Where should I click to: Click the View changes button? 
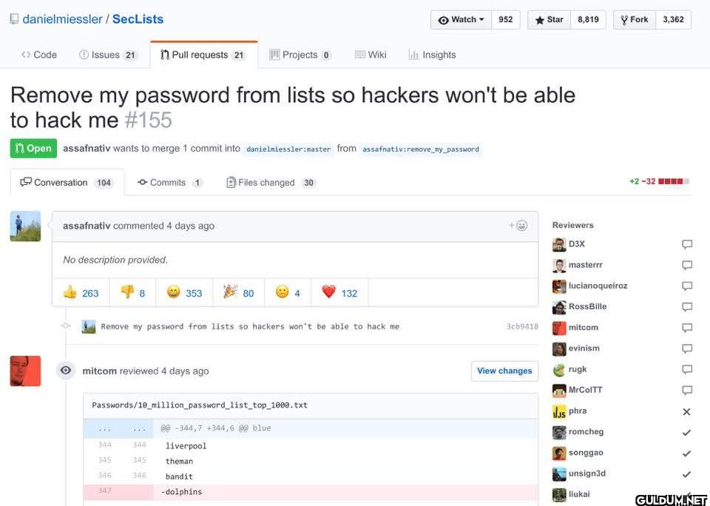tap(504, 371)
